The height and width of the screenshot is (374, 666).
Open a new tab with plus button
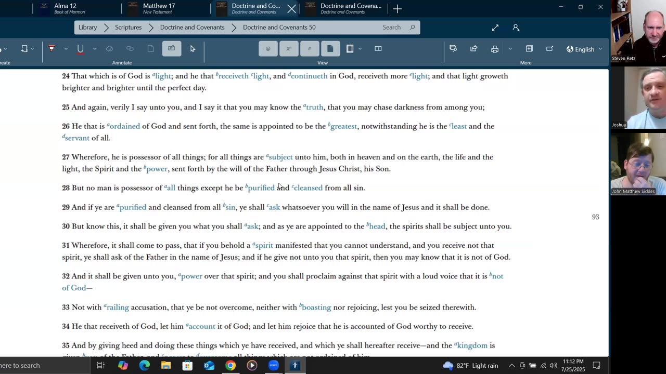(397, 9)
